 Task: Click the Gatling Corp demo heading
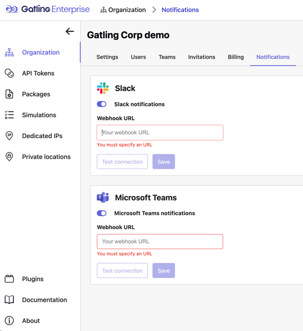[x=128, y=35]
